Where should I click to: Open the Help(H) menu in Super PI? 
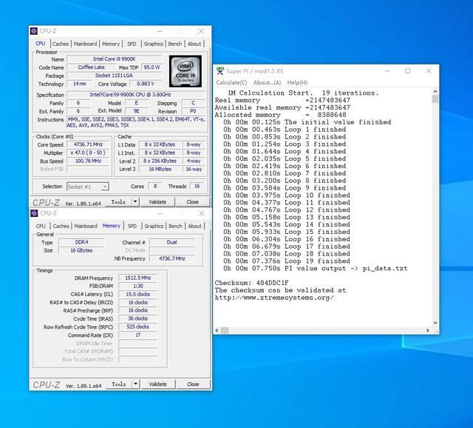pos(297,82)
